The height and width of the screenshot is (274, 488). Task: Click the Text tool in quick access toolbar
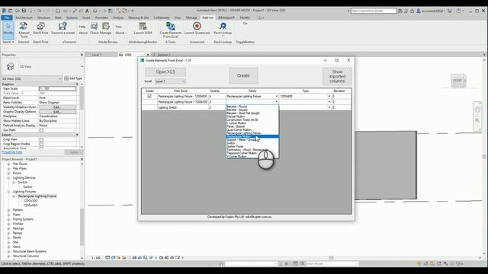(87, 11)
